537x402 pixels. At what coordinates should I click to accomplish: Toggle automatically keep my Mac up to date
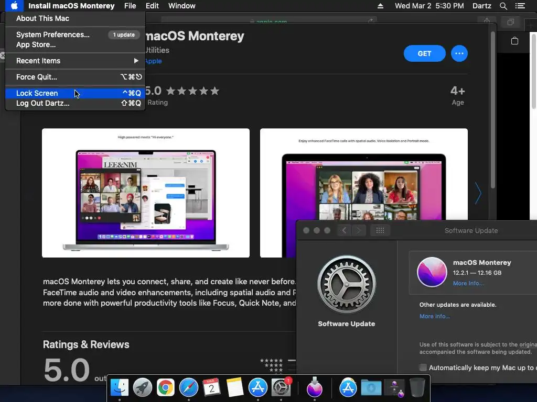click(423, 367)
